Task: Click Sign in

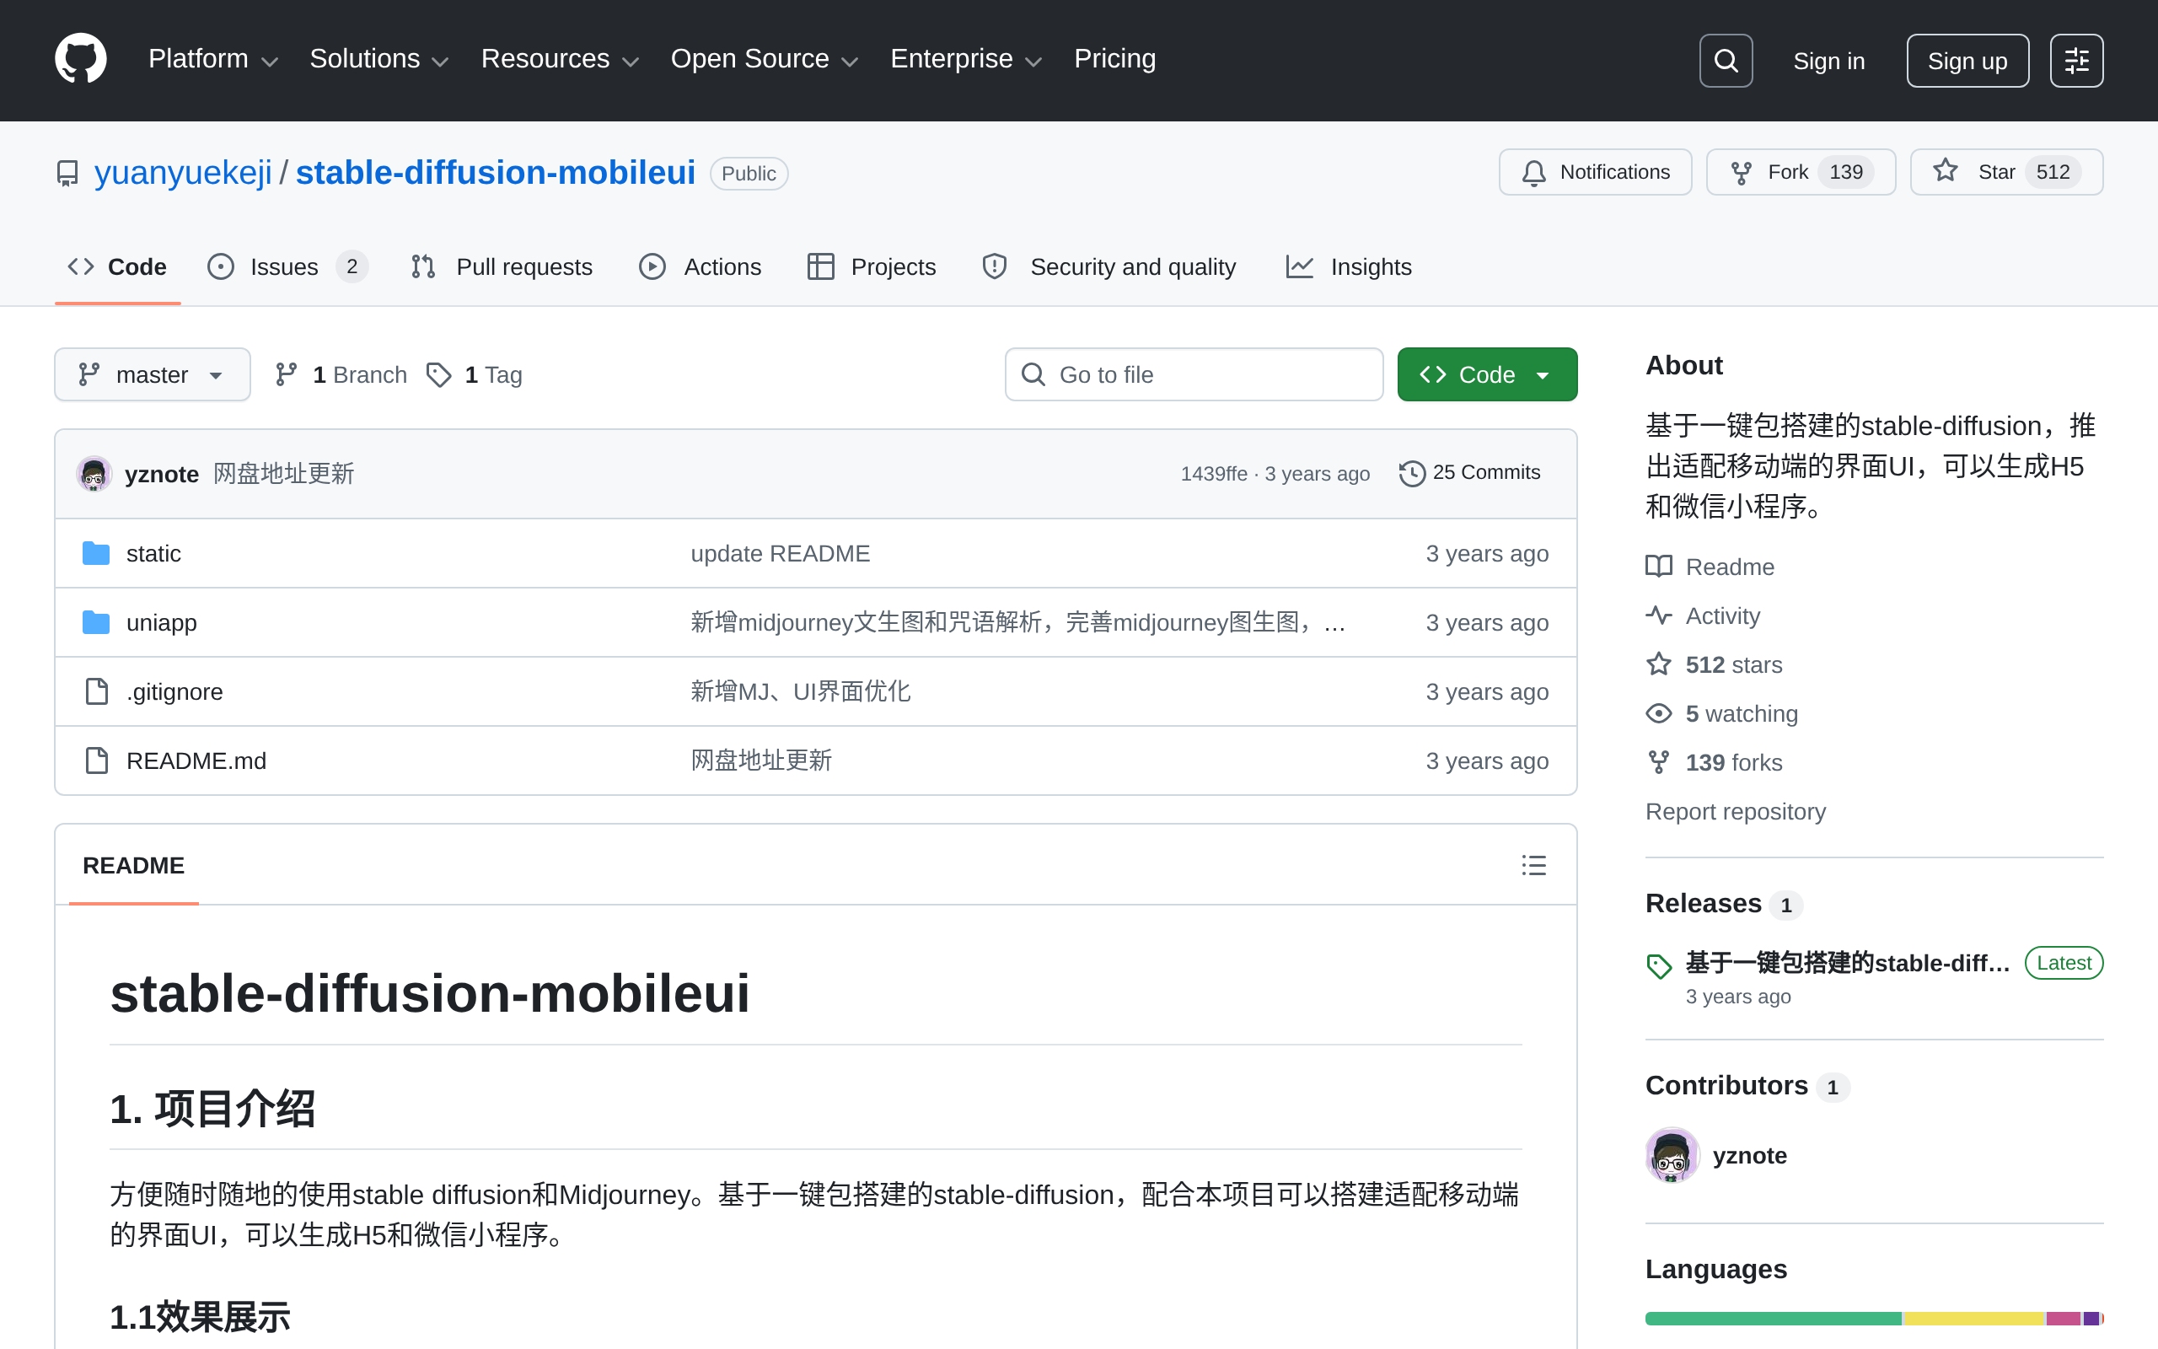Action: [x=1829, y=61]
